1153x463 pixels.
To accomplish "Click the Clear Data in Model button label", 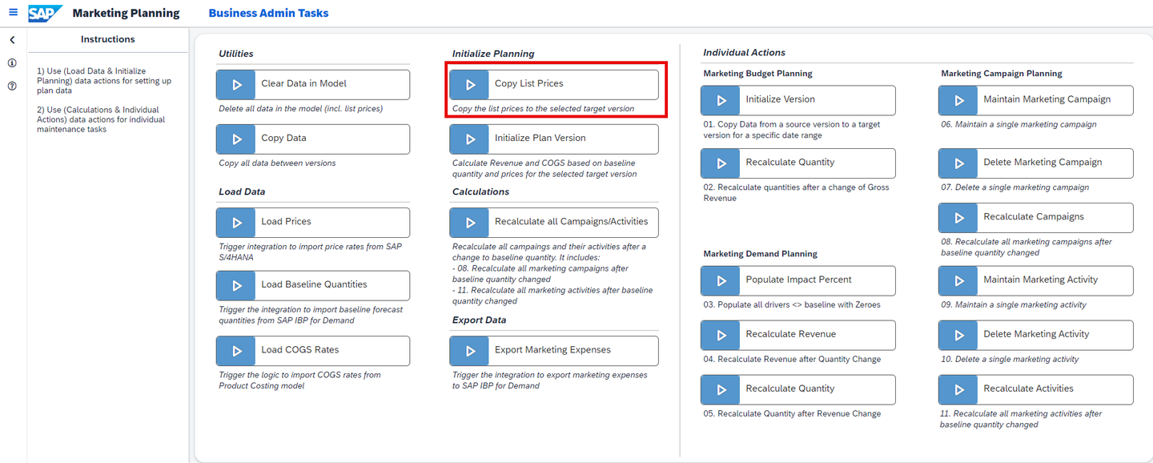I will pos(303,84).
